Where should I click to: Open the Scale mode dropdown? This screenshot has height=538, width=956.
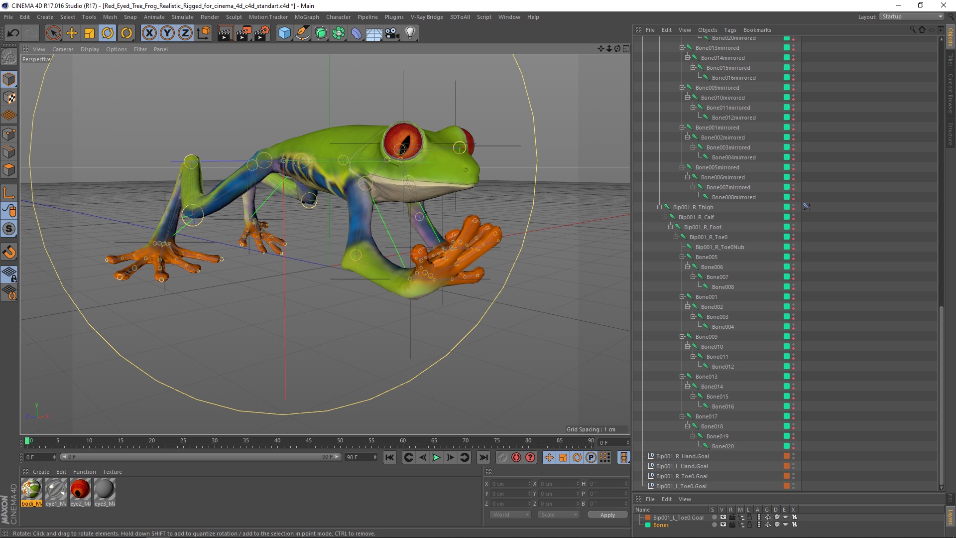pyautogui.click(x=559, y=515)
